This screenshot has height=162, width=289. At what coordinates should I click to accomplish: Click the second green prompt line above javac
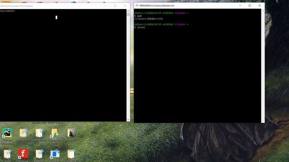tap(162, 24)
